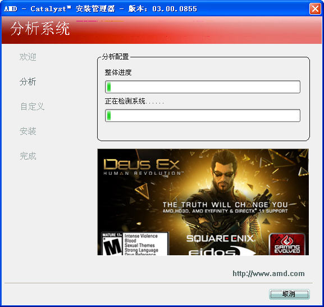Click the 整体进度 overall progress bar
324x307 pixels.
203,87
